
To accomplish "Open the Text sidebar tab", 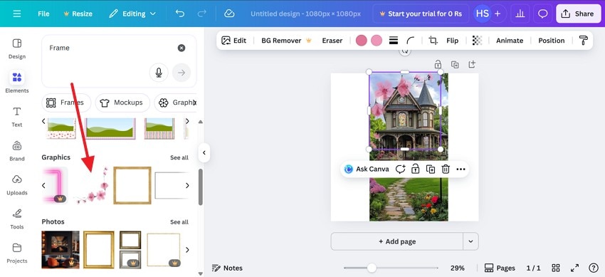I will 17,117.
